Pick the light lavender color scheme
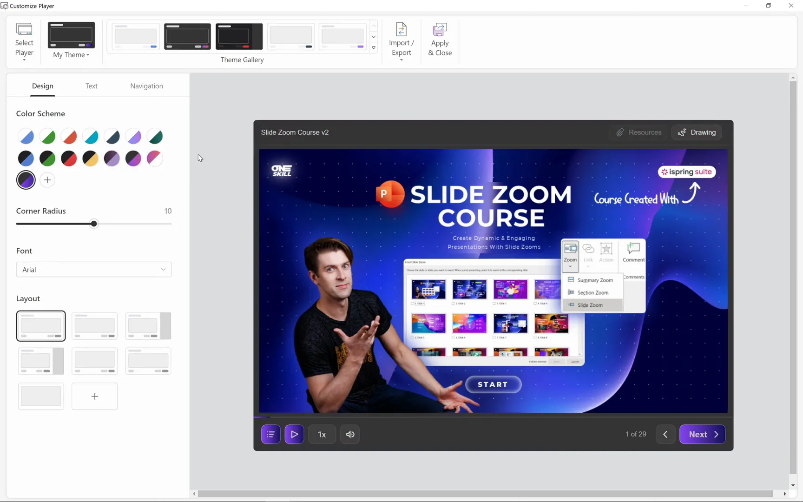Image resolution: width=803 pixels, height=502 pixels. point(133,137)
